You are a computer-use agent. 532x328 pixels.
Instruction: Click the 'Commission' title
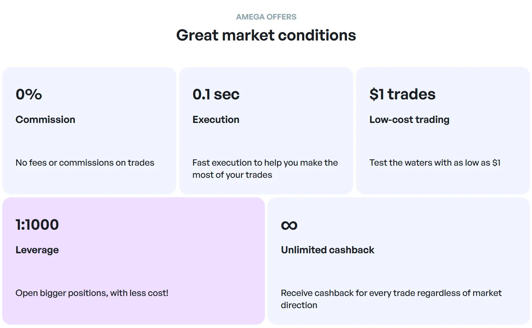pos(45,120)
